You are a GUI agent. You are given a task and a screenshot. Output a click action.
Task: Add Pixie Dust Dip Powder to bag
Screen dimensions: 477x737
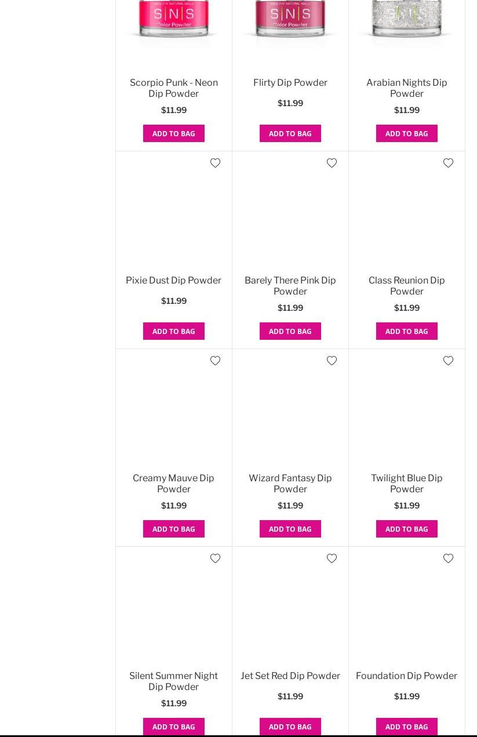[x=173, y=331]
